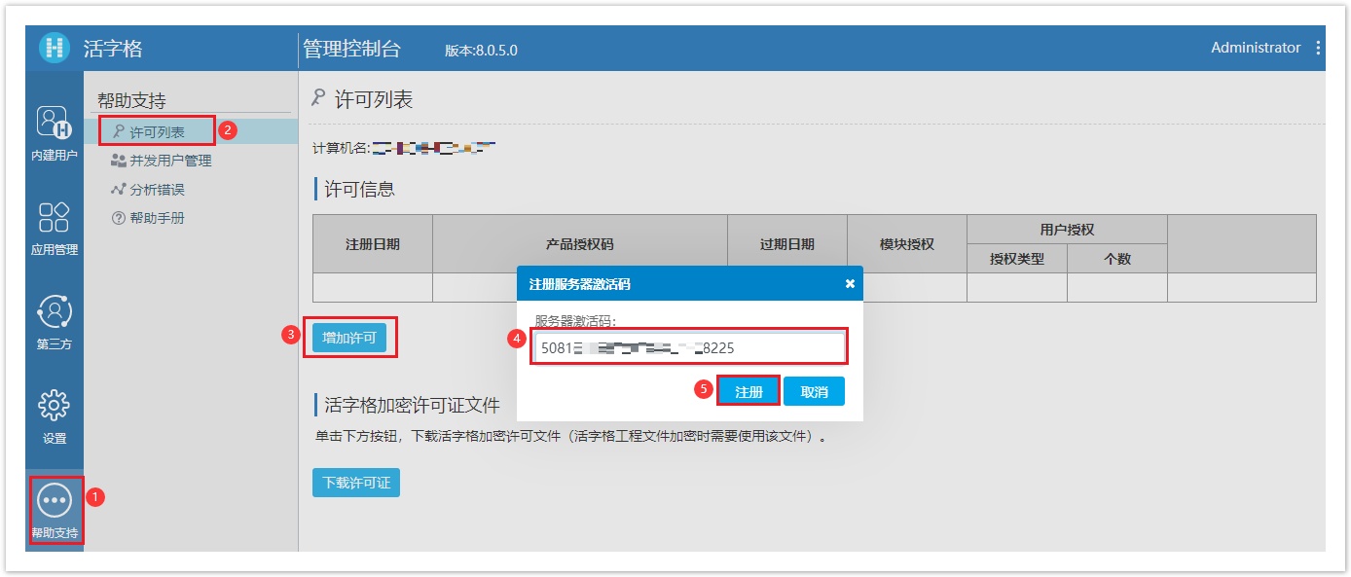
Task: Open the 帮助支持 sidebar section
Action: (x=55, y=510)
